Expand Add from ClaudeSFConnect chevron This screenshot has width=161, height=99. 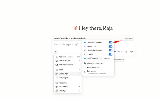click(x=112, y=58)
